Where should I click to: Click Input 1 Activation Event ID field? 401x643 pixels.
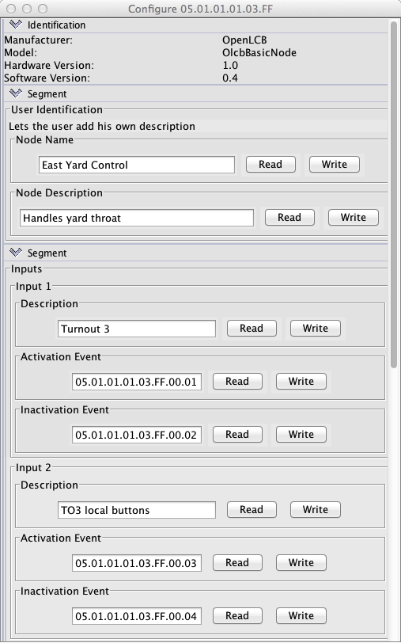click(x=137, y=382)
